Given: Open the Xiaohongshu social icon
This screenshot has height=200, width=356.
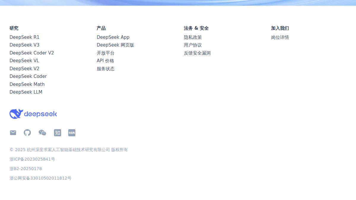Looking at the screenshot, I should (x=71, y=133).
